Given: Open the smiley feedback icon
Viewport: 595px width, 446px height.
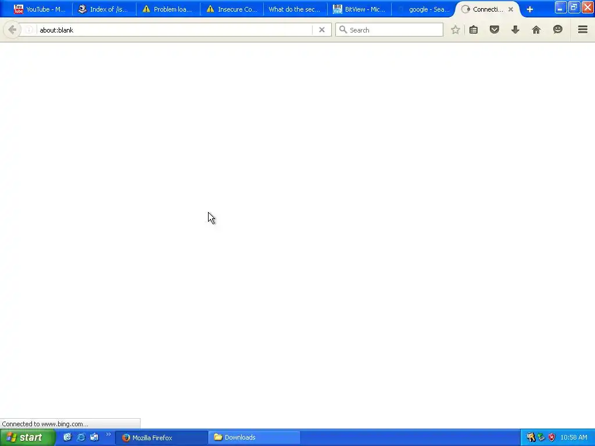Looking at the screenshot, I should click(x=557, y=30).
